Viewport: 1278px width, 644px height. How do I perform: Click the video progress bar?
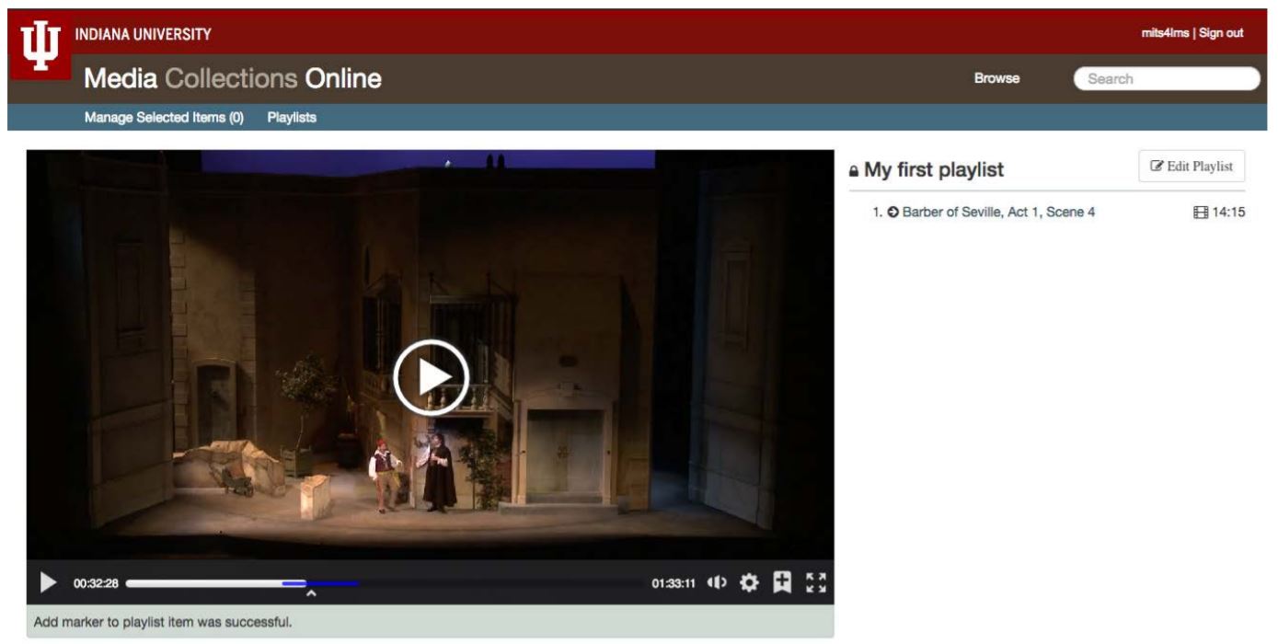(x=384, y=583)
